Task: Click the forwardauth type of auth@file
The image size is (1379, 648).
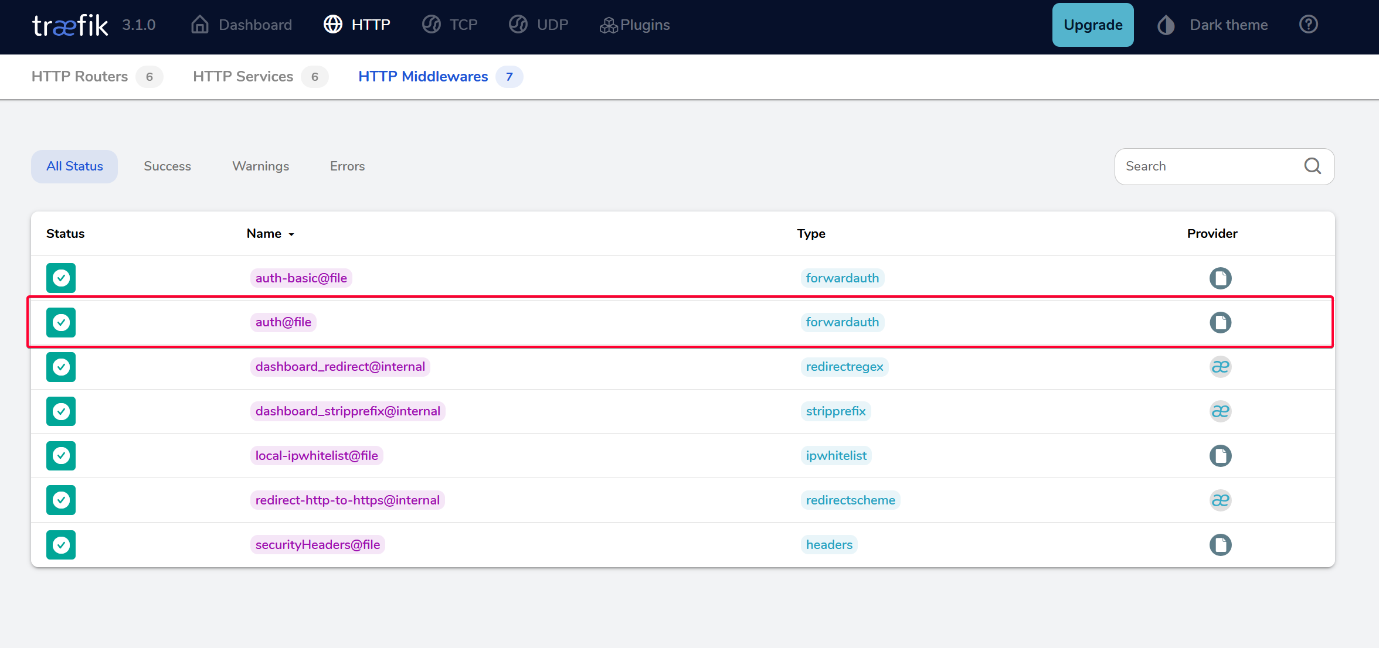Action: (x=843, y=322)
